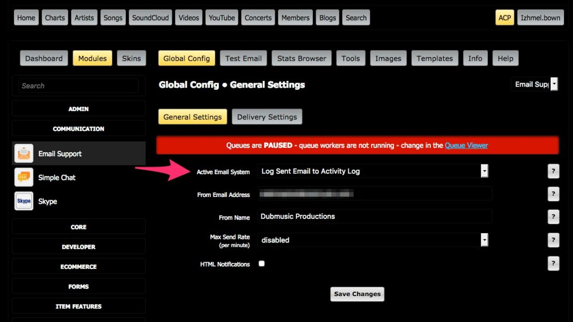573x322 pixels.
Task: Enable the HTML Notifications checkbox
Action: (261, 263)
